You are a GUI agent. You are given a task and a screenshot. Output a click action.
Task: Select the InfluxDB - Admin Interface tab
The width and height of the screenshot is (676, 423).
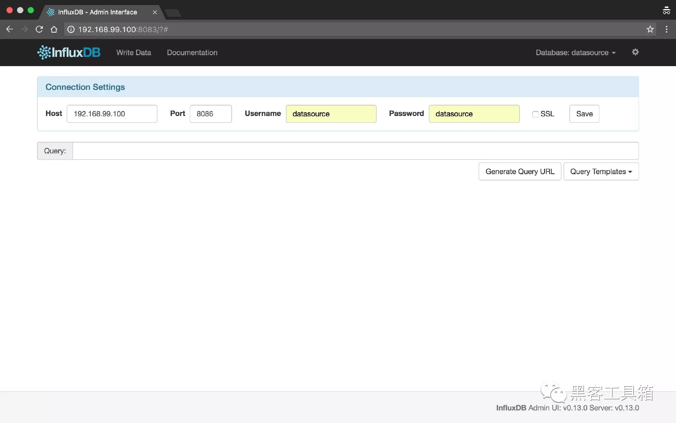point(102,12)
